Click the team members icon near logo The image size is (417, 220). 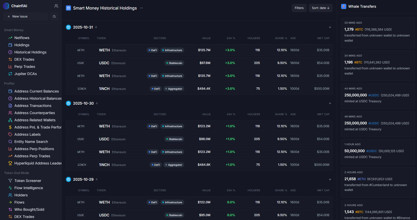click(56, 6)
